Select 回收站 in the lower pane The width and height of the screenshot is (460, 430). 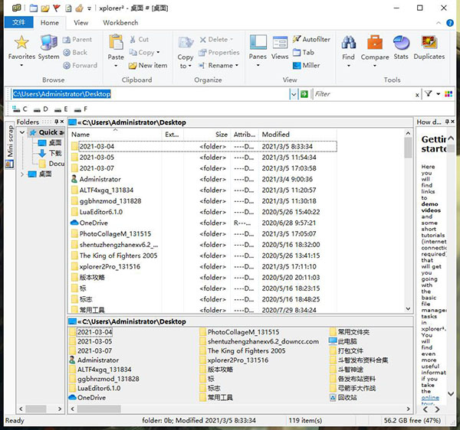pyautogui.click(x=343, y=398)
